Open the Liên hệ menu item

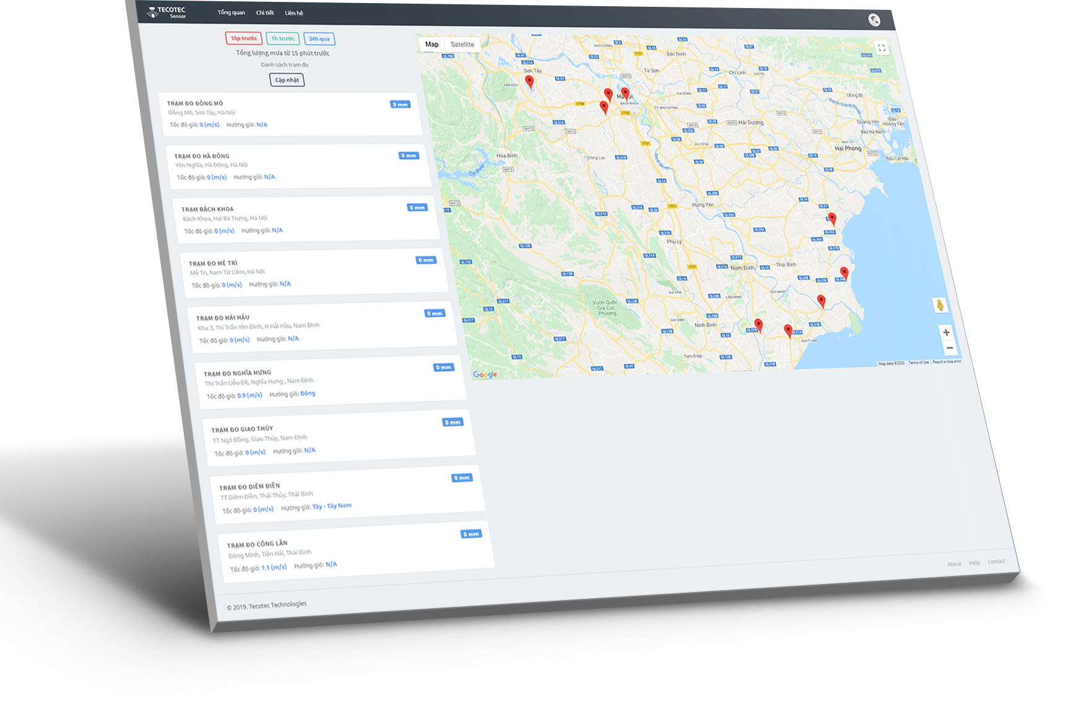(x=293, y=13)
